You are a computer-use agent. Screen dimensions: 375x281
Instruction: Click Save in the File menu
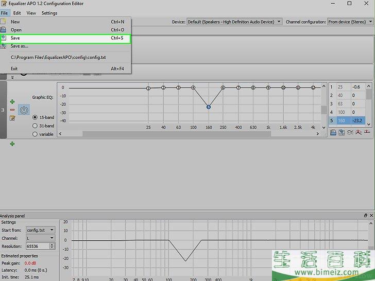[15, 38]
